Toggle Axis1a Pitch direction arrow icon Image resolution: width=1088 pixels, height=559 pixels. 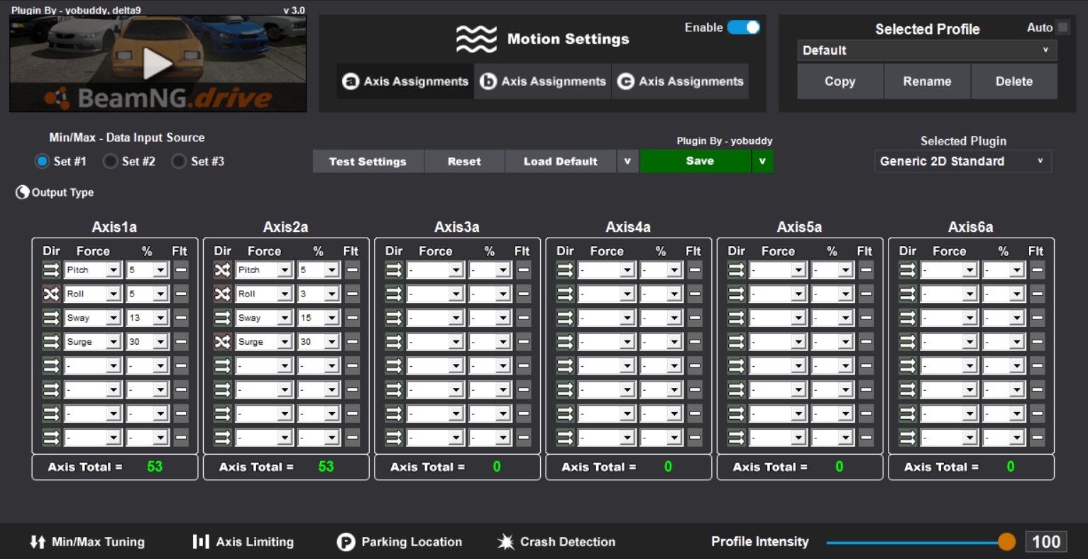(x=51, y=270)
